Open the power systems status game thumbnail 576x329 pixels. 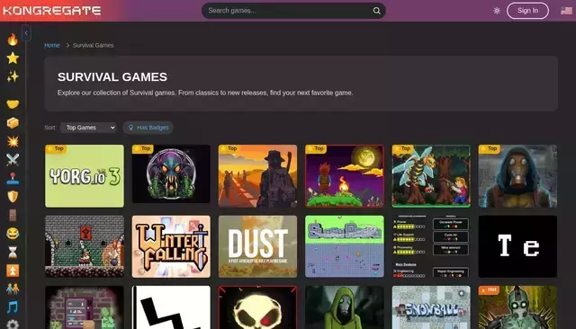point(431,246)
